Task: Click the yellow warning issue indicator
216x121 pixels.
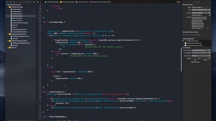Action: click(179, 2)
